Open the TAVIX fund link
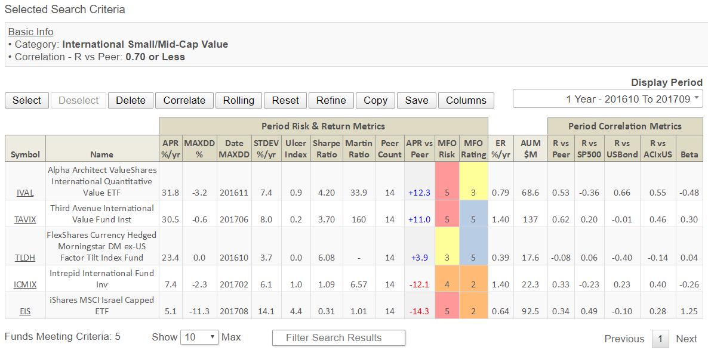Image resolution: width=708 pixels, height=353 pixels. (x=25, y=219)
